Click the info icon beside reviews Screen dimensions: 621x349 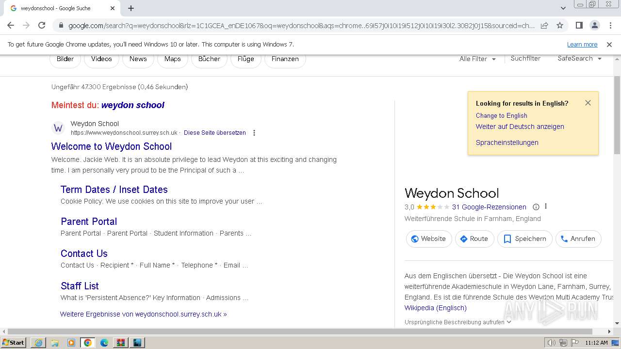(x=536, y=207)
